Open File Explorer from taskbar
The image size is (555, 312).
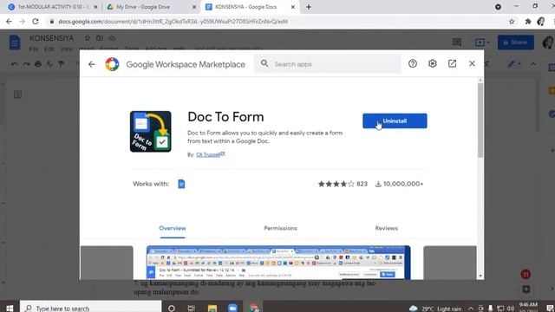tap(212, 309)
